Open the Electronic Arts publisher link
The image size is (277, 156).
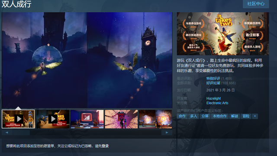[x=217, y=103]
